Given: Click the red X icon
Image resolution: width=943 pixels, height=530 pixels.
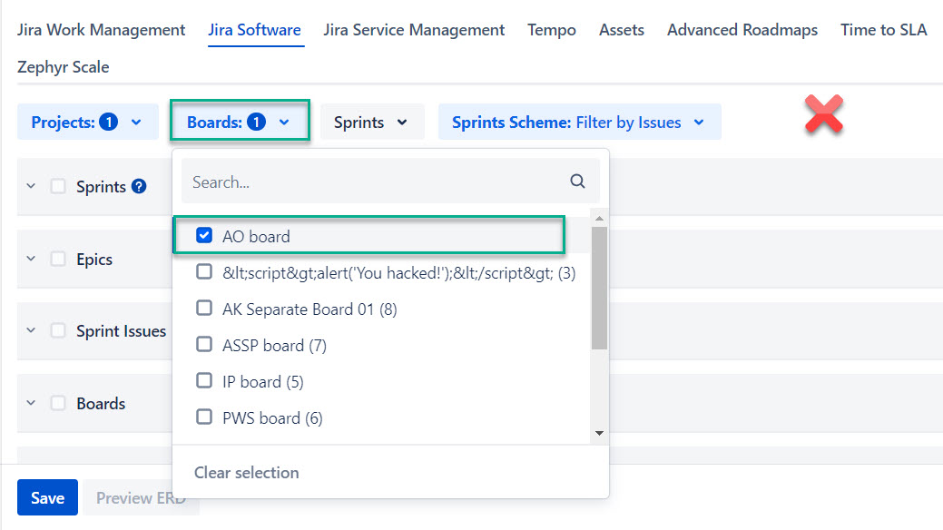Looking at the screenshot, I should pos(824,116).
